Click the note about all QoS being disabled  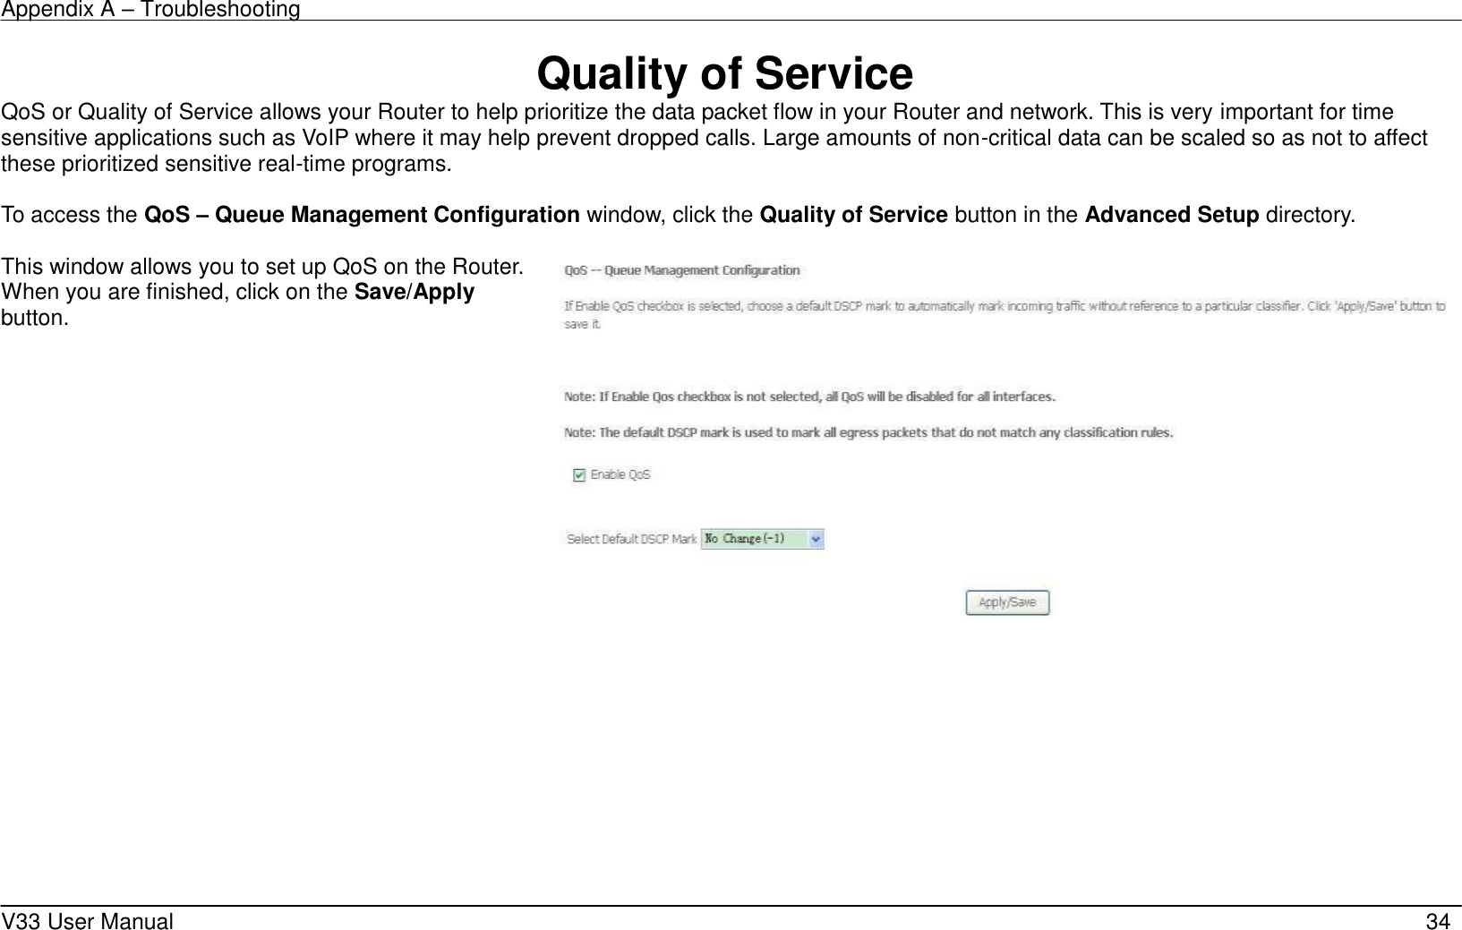(x=809, y=396)
